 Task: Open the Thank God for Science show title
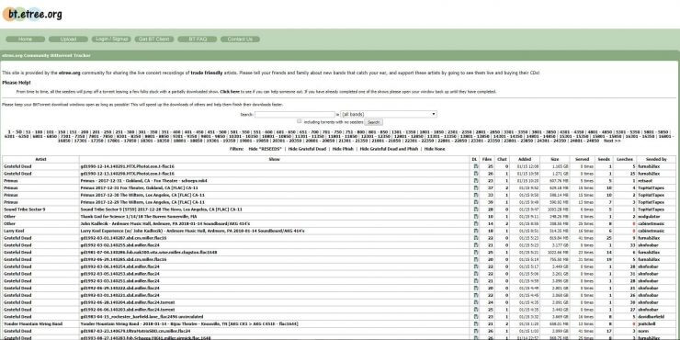coord(139,216)
